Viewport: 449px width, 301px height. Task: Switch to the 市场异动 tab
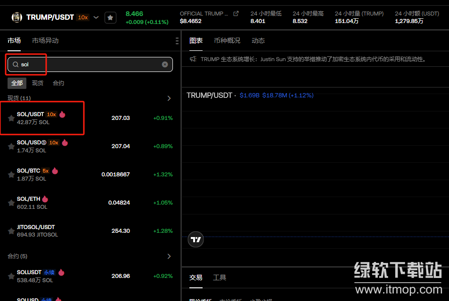[45, 40]
